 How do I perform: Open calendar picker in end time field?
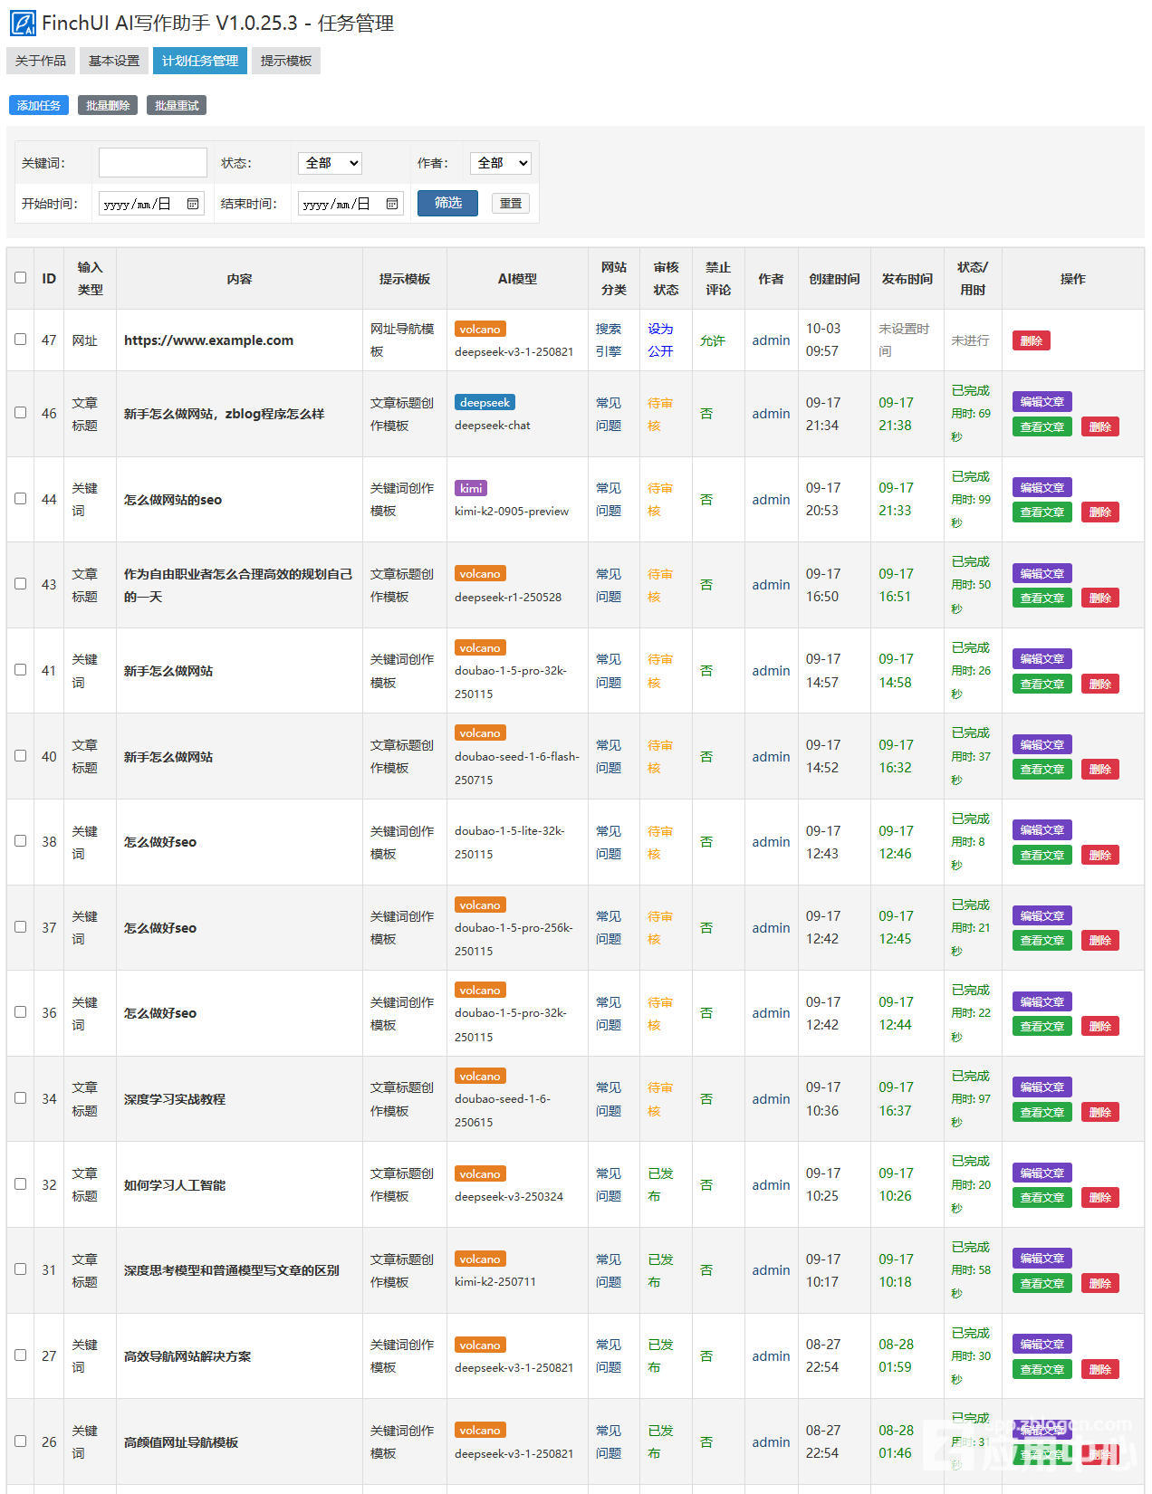click(x=392, y=204)
